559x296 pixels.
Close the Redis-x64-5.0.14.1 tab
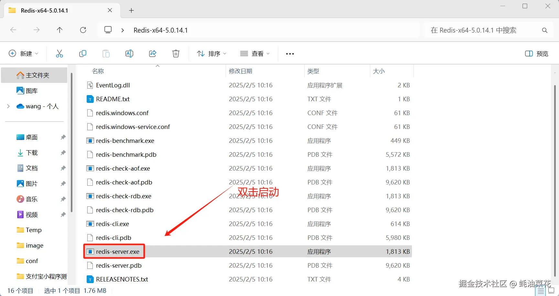tap(110, 10)
